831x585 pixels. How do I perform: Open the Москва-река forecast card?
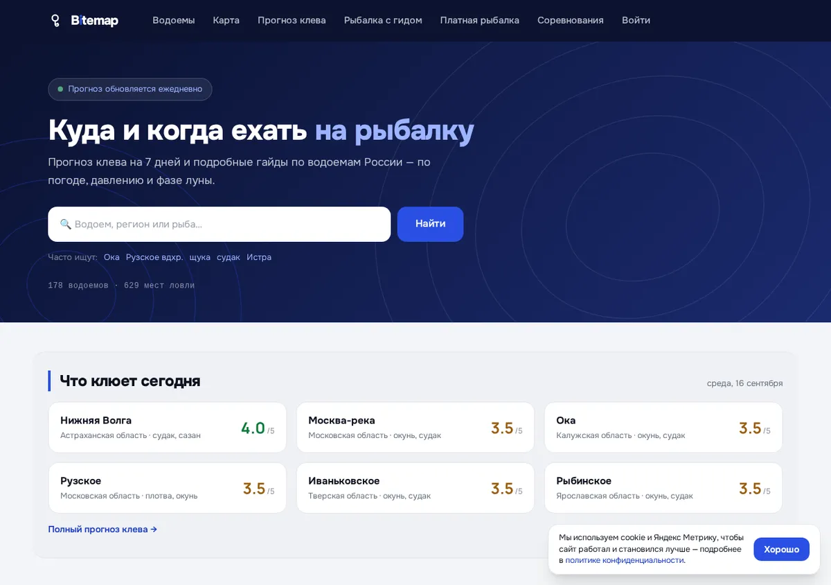(x=415, y=428)
